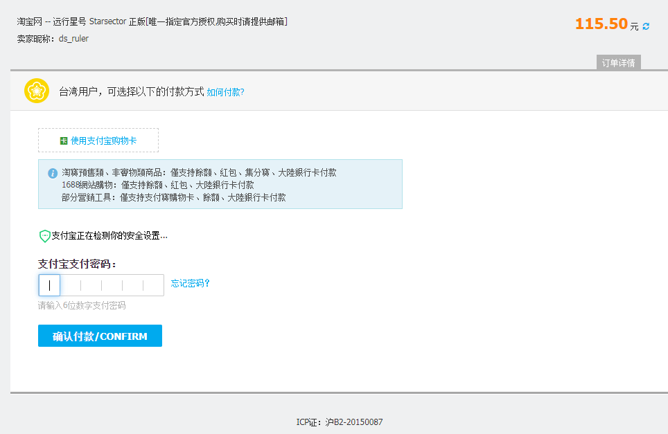Open the 订单详情 tab

[618, 63]
